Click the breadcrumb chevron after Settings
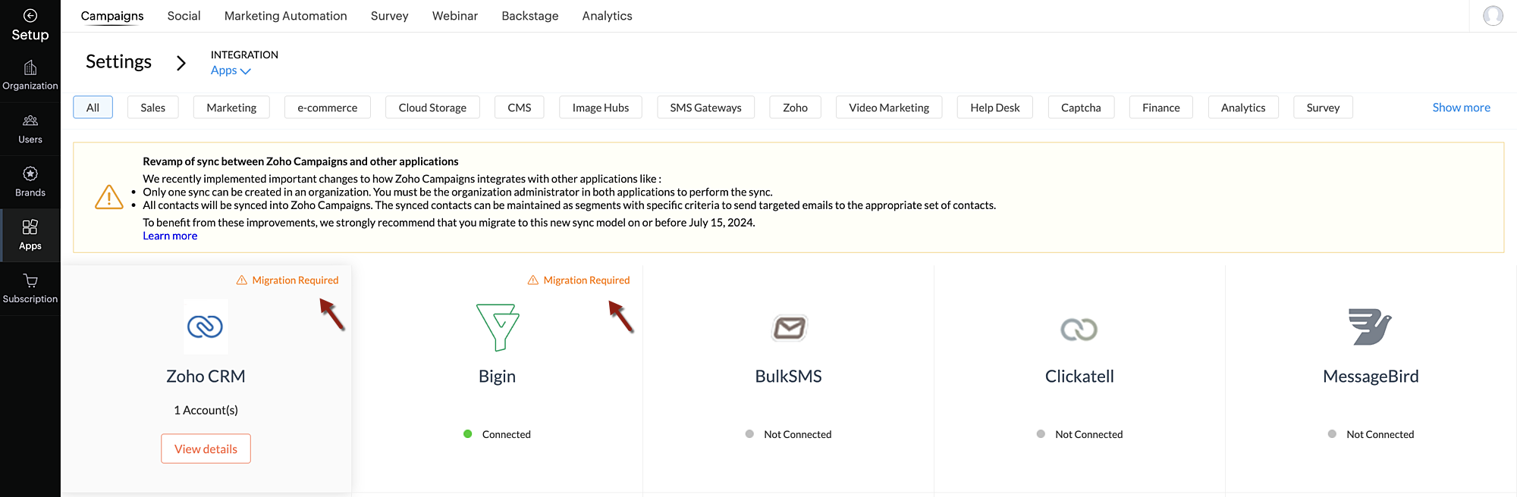The width and height of the screenshot is (1517, 497). pos(181,63)
